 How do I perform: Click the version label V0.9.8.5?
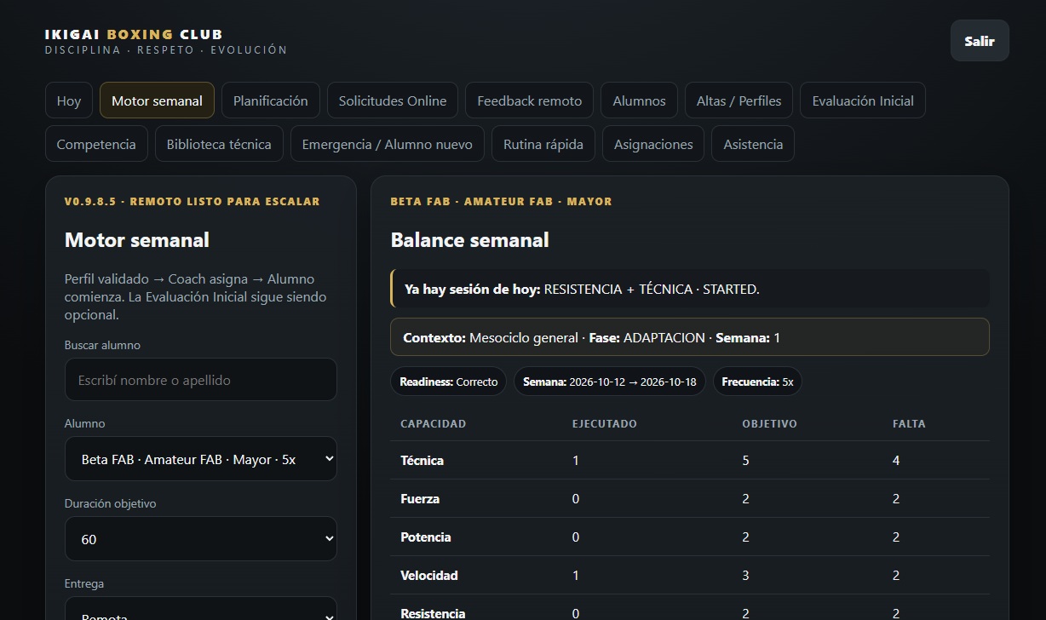pyautogui.click(x=193, y=202)
